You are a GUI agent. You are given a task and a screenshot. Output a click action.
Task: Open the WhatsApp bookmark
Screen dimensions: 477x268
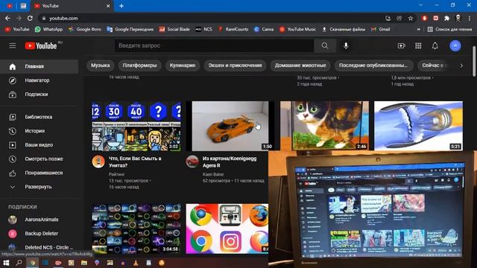[48, 30]
